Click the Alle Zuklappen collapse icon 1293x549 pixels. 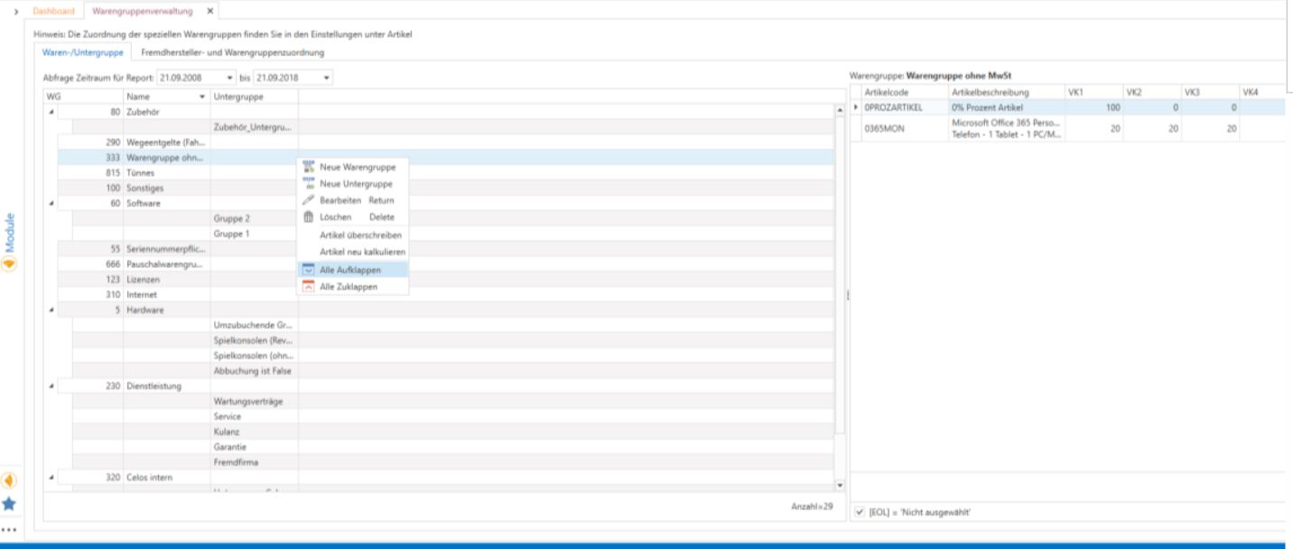point(309,287)
